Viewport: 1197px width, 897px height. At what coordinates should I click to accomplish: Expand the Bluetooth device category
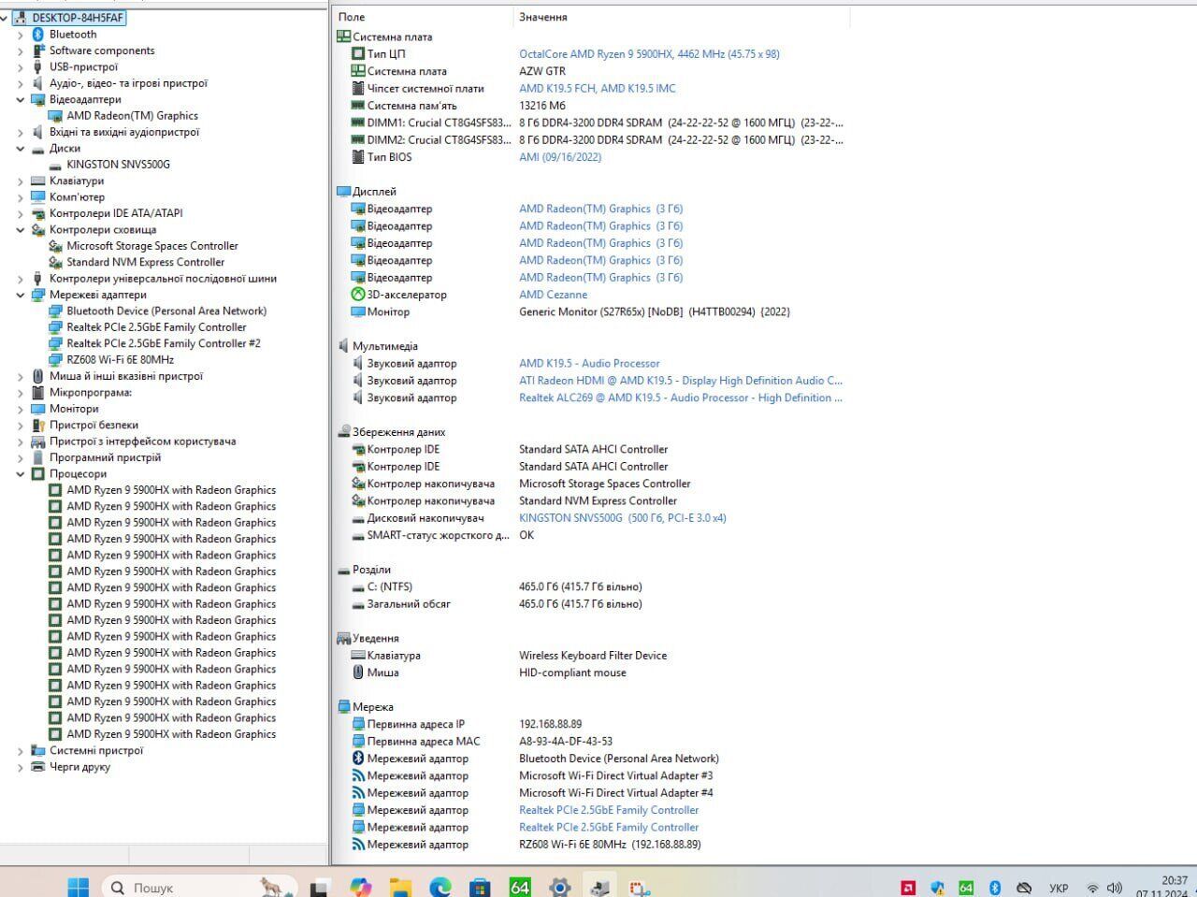[21, 35]
